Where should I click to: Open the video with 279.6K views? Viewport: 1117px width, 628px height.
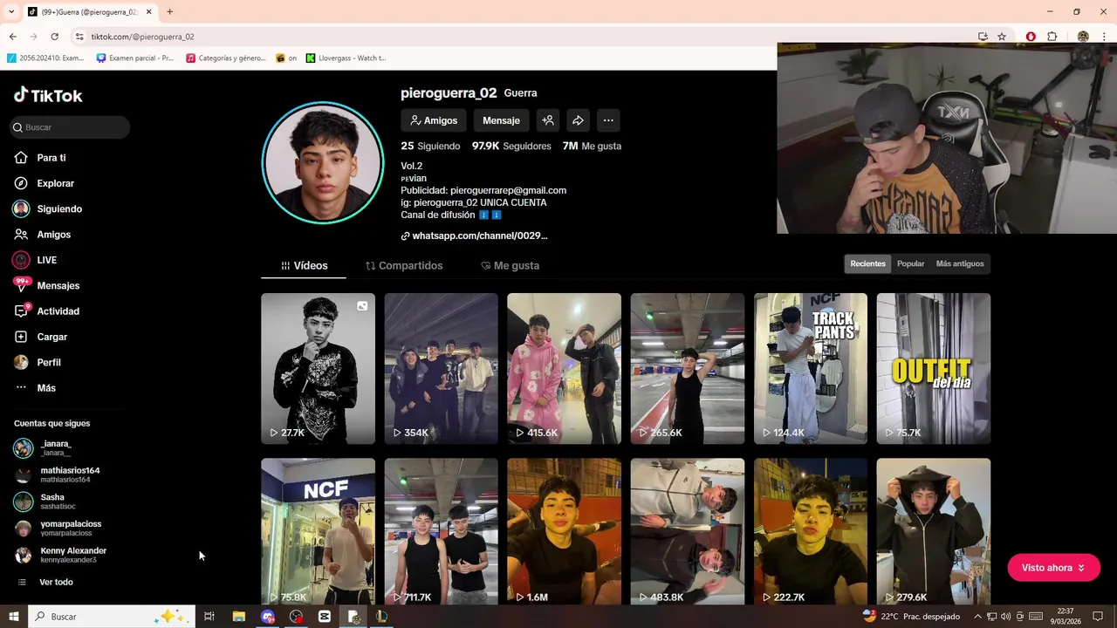pos(934,531)
